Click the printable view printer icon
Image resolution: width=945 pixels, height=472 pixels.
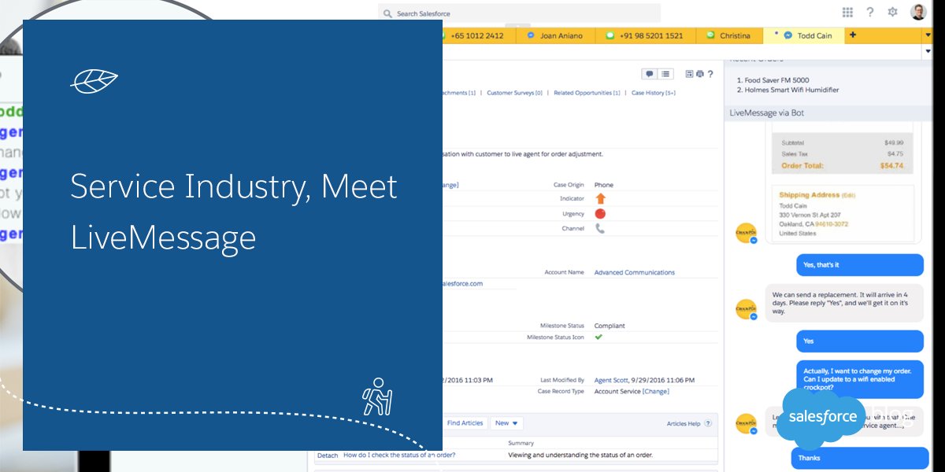[699, 74]
